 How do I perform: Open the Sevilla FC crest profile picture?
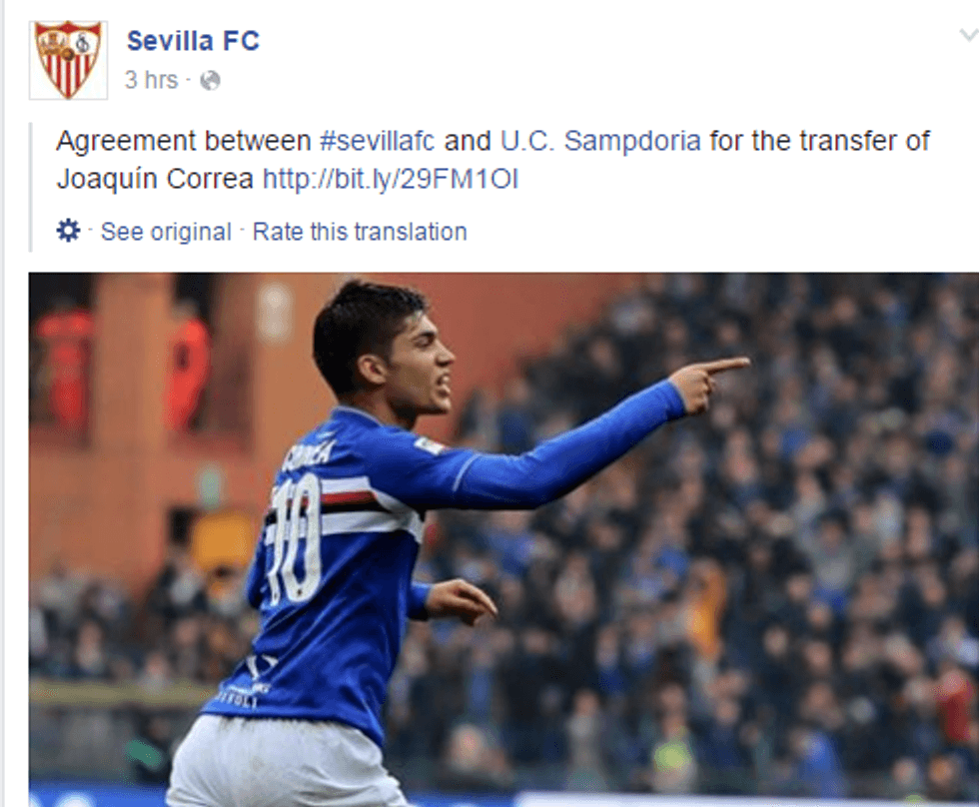pos(68,61)
